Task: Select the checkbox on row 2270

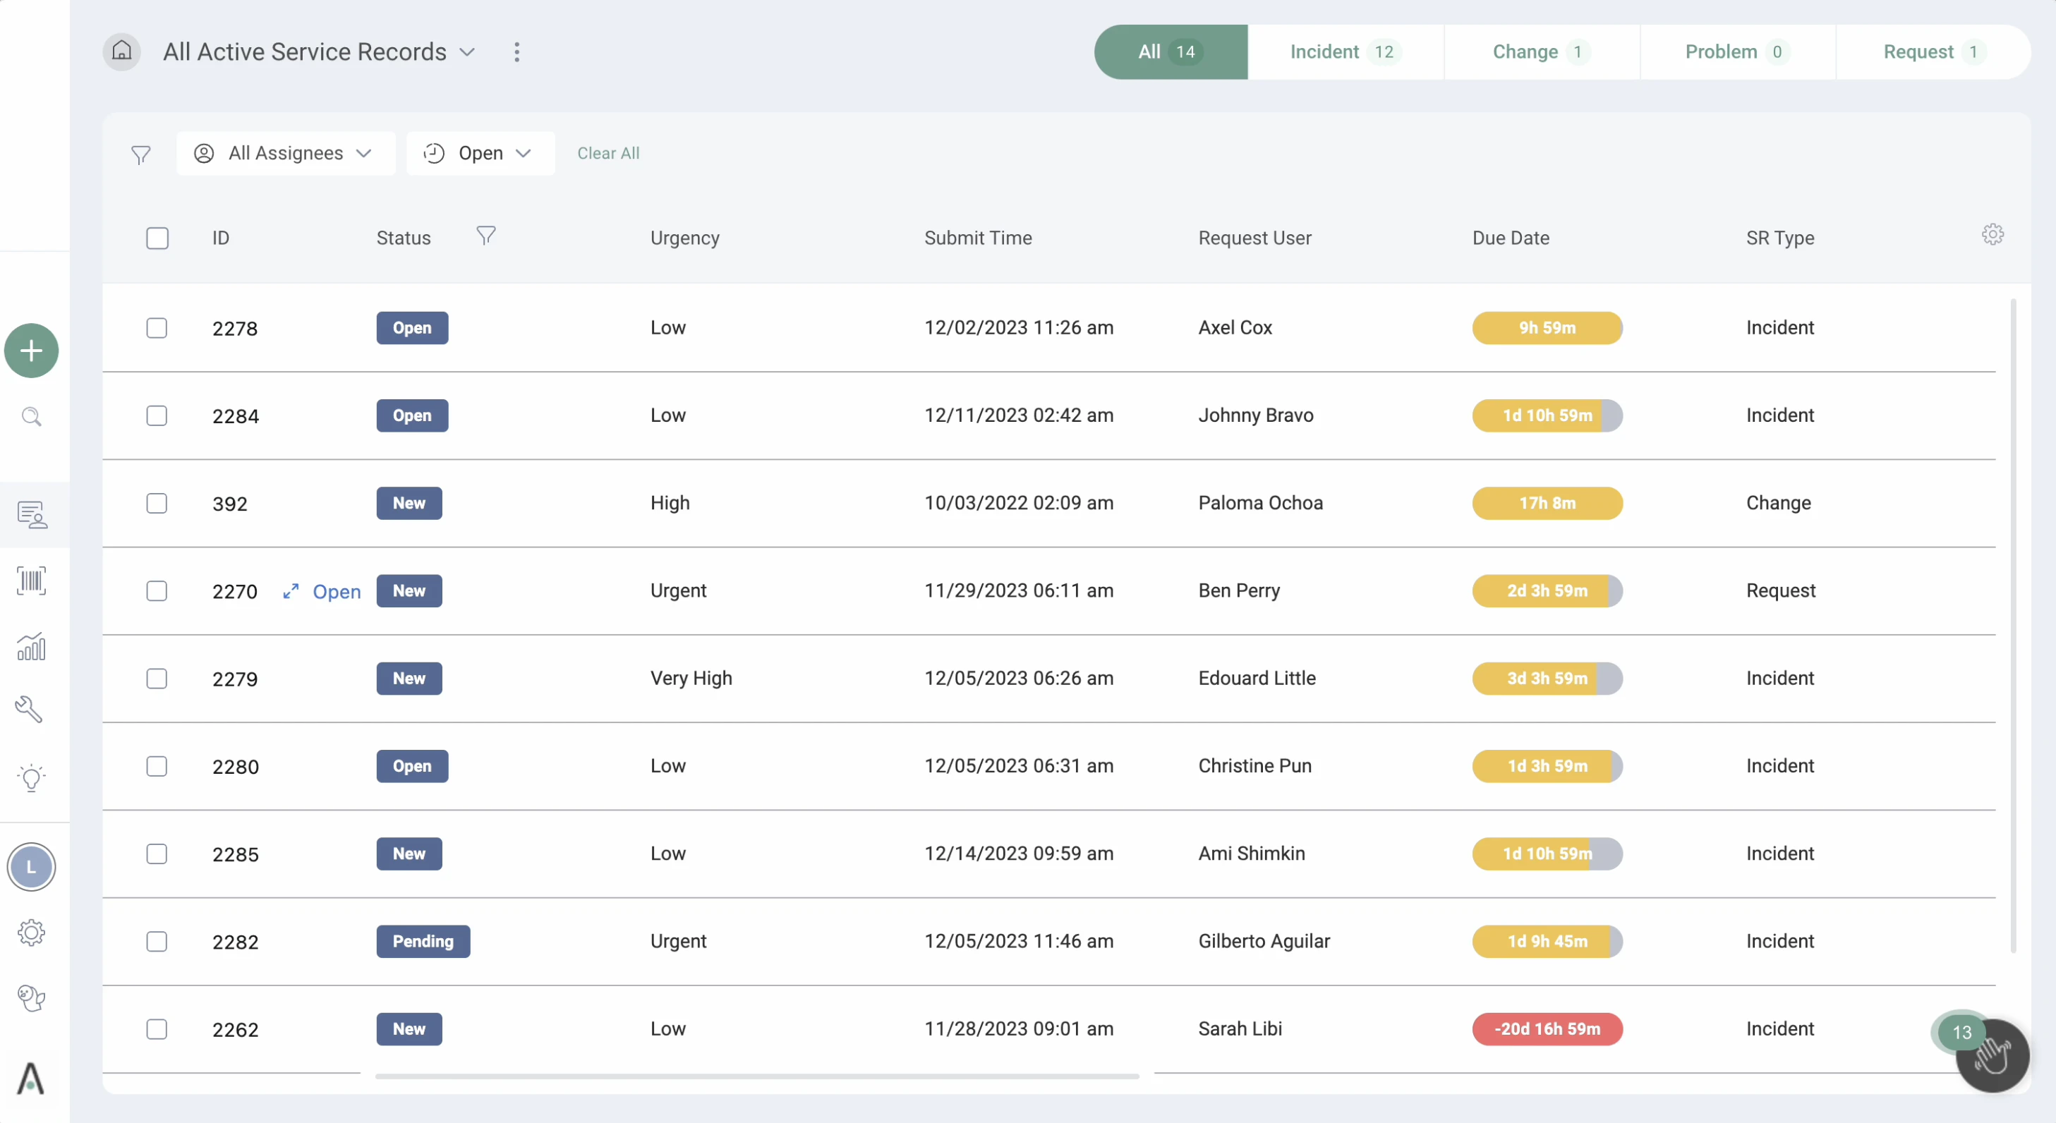Action: coord(157,590)
